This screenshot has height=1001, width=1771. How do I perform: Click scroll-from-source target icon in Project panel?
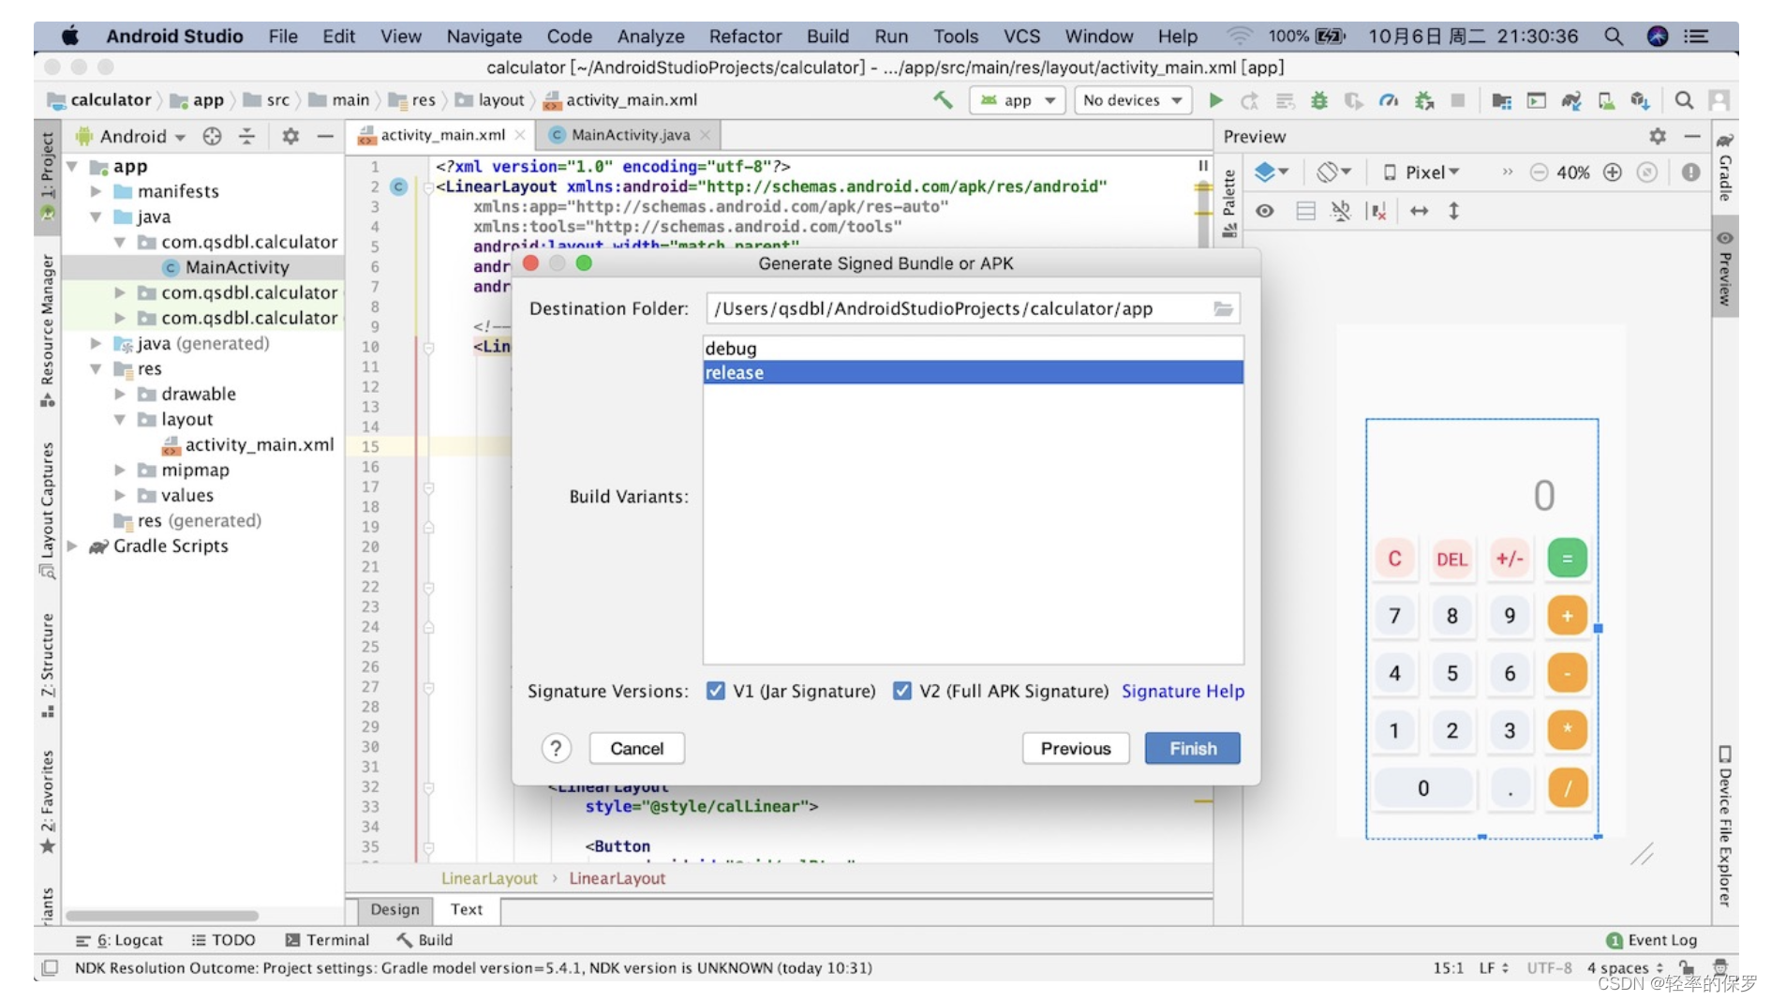click(213, 136)
